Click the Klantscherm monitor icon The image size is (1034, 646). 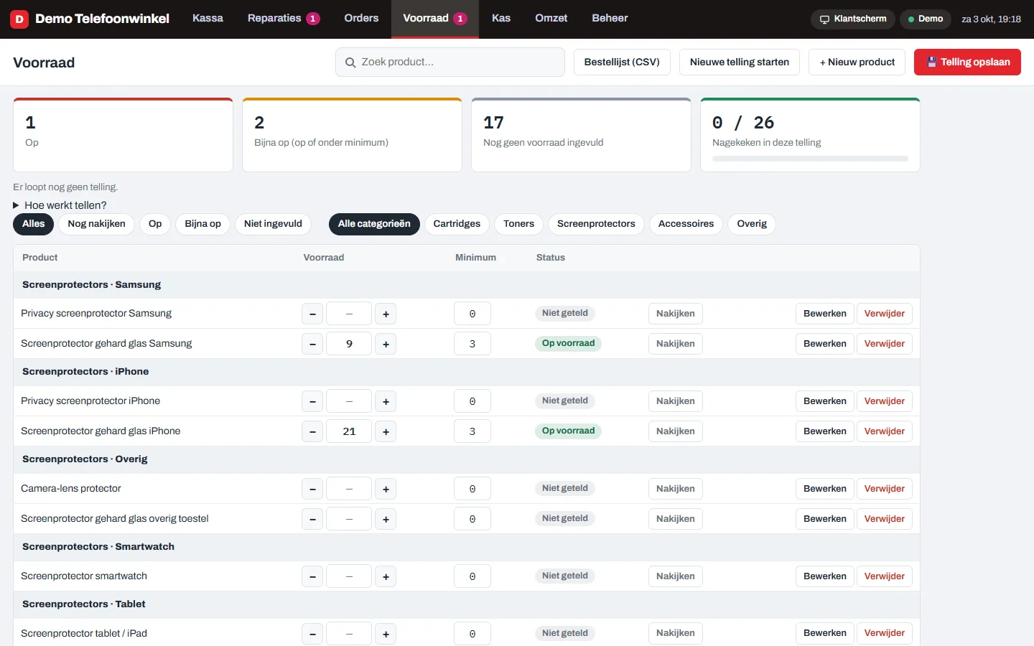coord(824,19)
